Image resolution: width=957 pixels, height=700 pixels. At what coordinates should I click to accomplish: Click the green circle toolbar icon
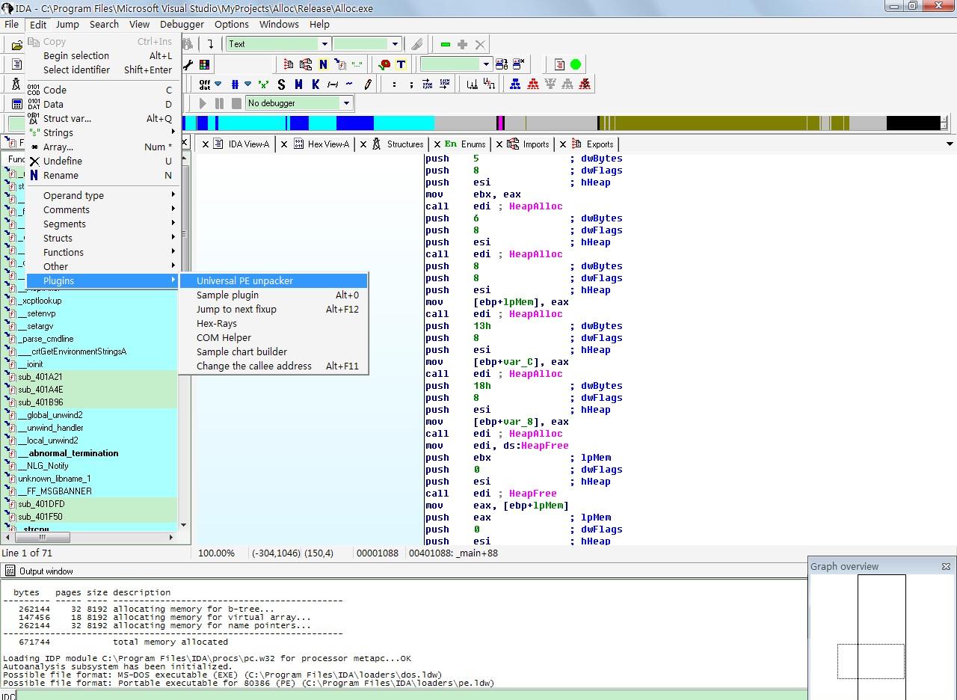(576, 64)
